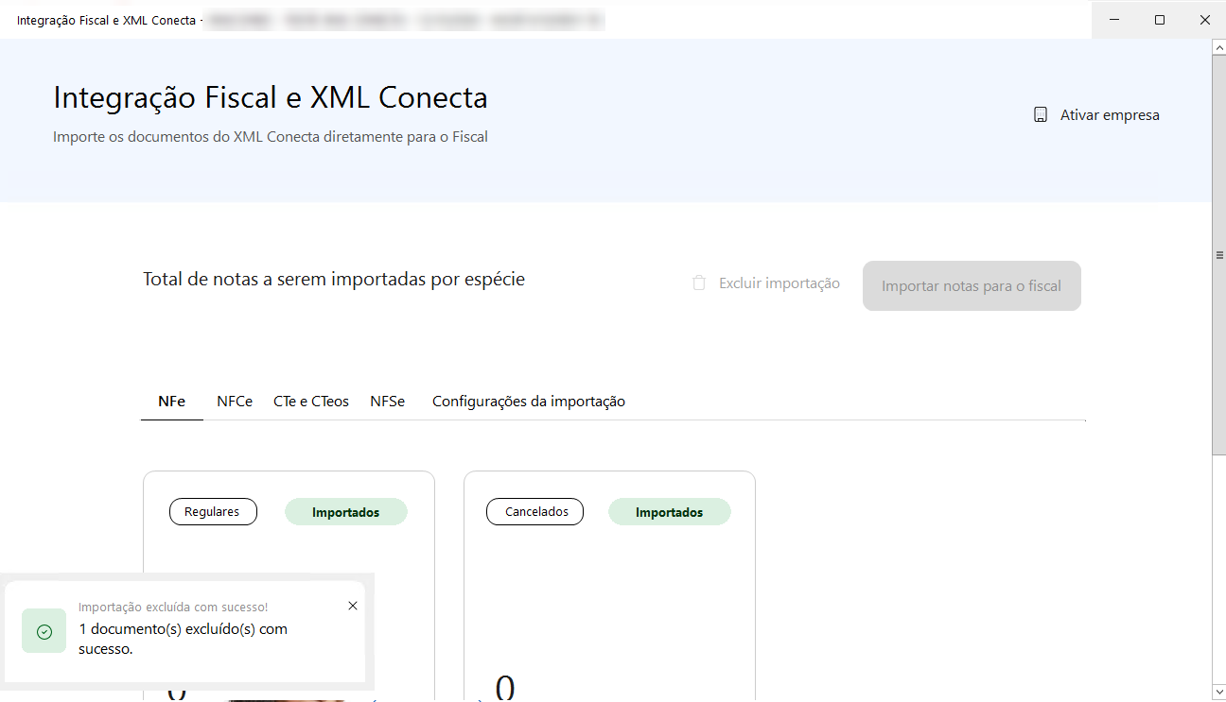Open the Ativar empresa link
The image size is (1226, 702).
coord(1096,115)
